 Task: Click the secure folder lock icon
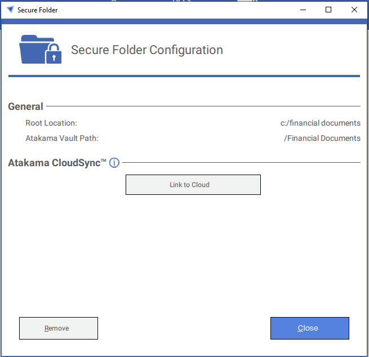pos(40,50)
